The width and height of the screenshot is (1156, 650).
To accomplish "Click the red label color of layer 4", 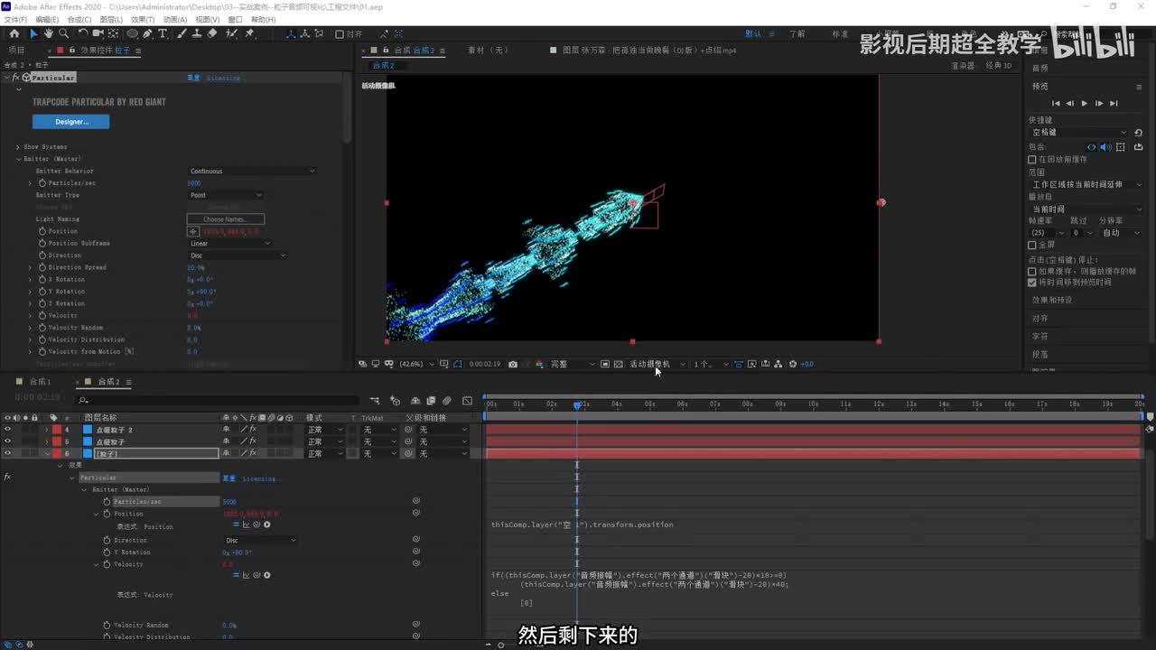I will click(56, 430).
